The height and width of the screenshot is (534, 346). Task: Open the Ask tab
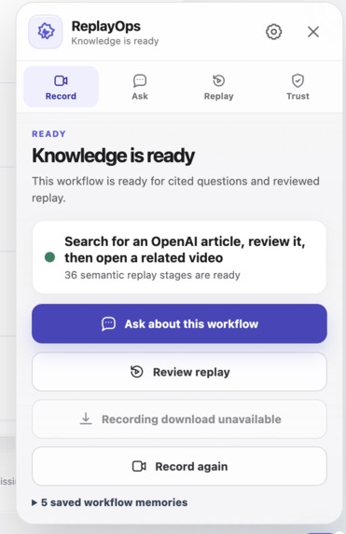point(140,87)
